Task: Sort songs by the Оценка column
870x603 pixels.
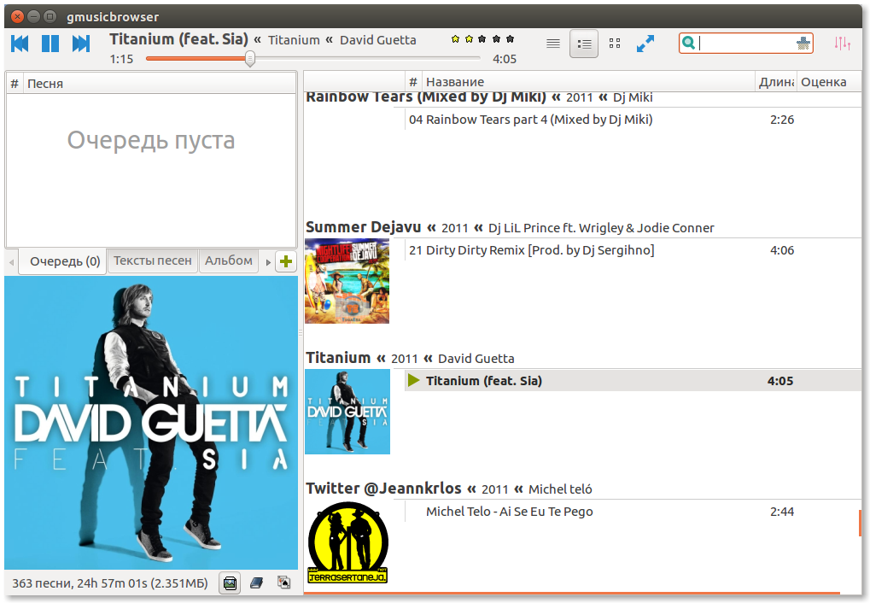Action: tap(829, 82)
